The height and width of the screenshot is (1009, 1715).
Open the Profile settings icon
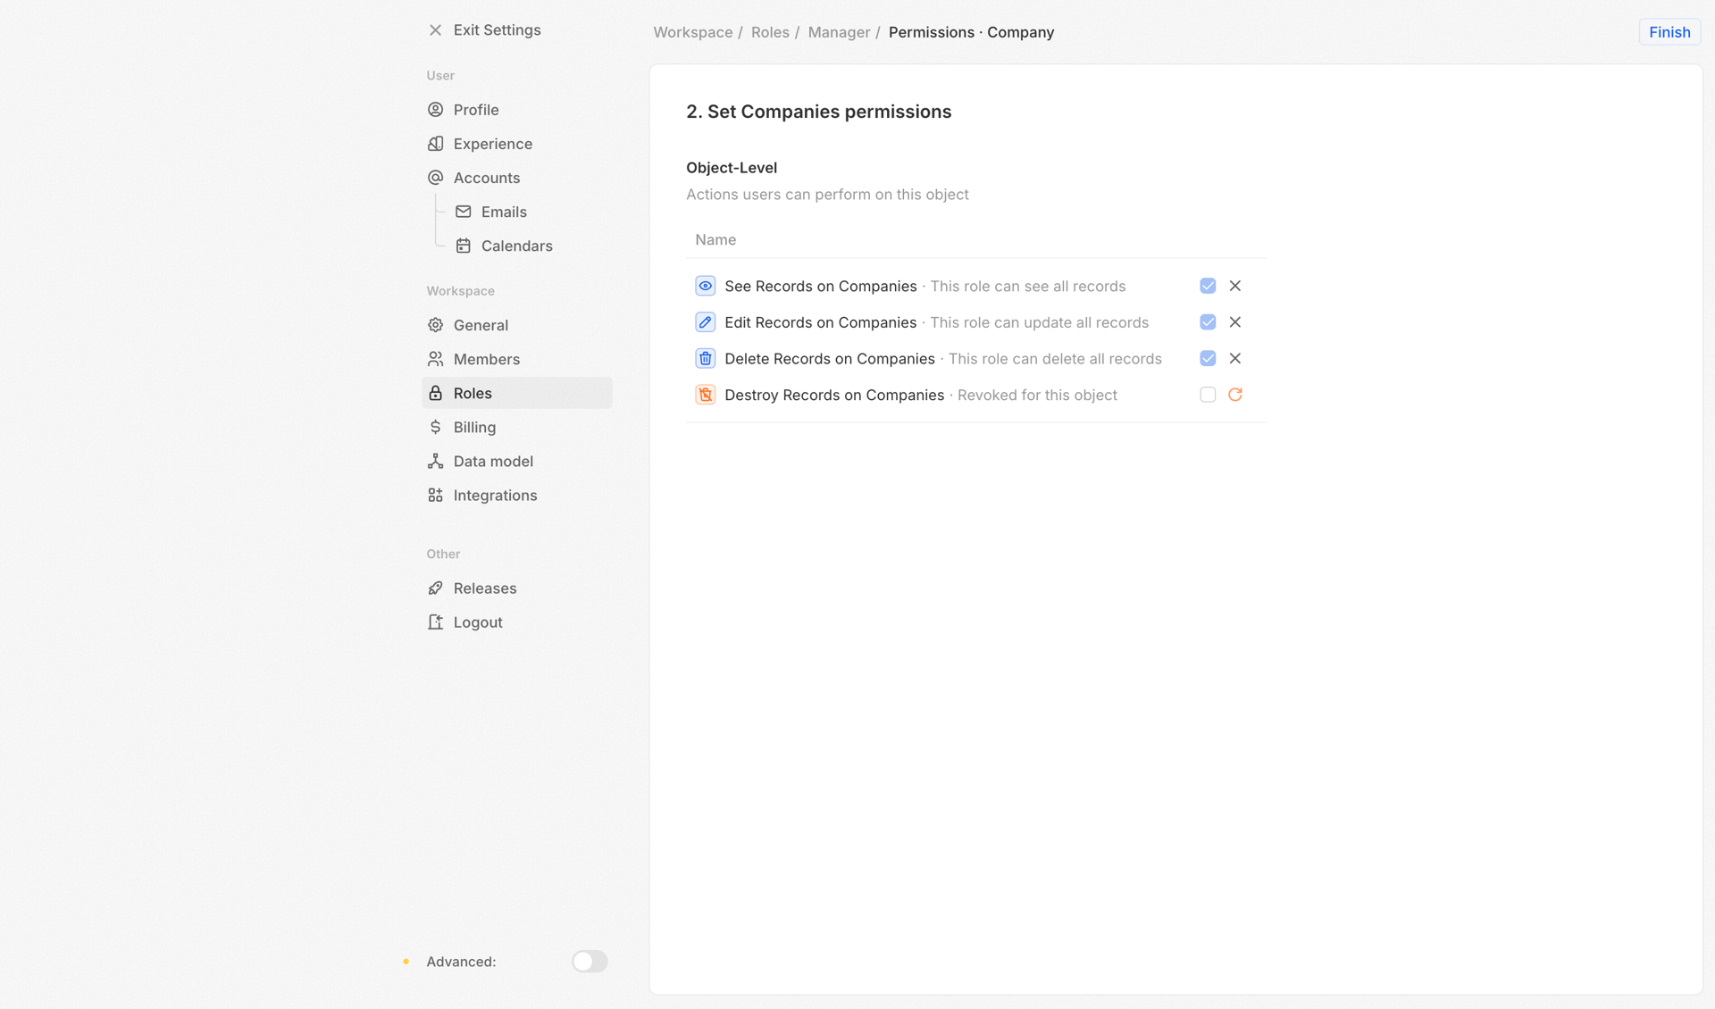435,109
